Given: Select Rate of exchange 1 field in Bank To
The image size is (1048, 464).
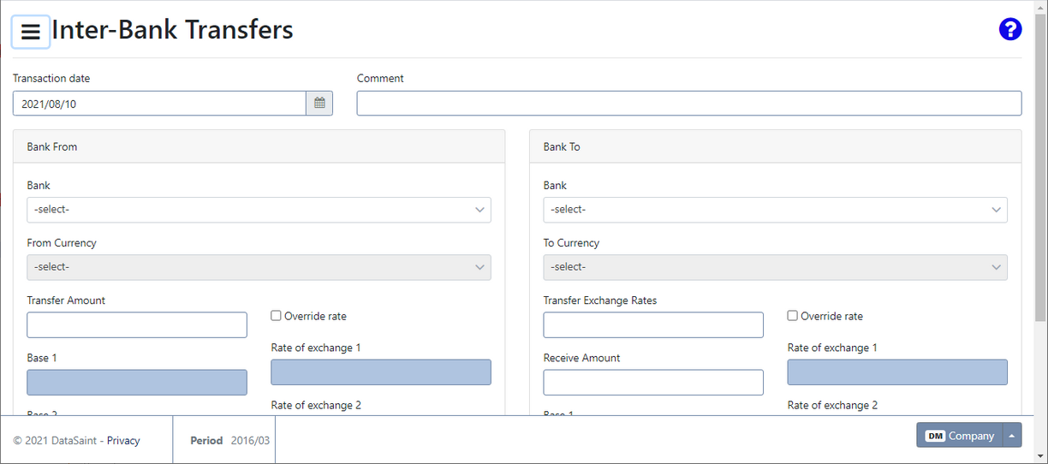Looking at the screenshot, I should 897,372.
